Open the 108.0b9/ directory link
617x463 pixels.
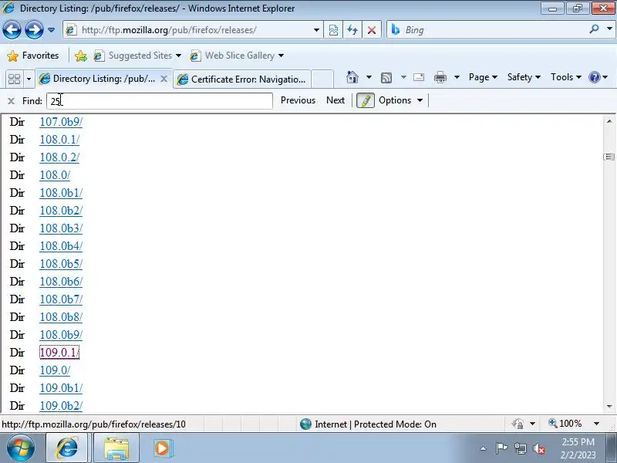[x=61, y=335]
